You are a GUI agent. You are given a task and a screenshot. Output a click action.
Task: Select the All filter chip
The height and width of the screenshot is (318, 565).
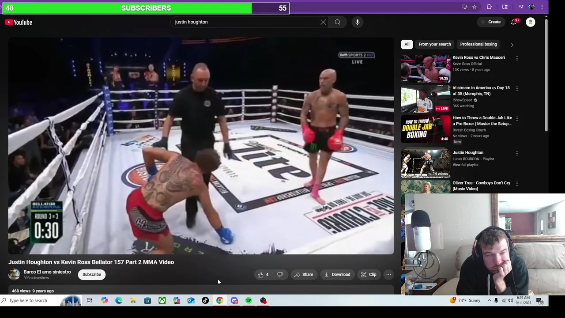click(x=407, y=44)
